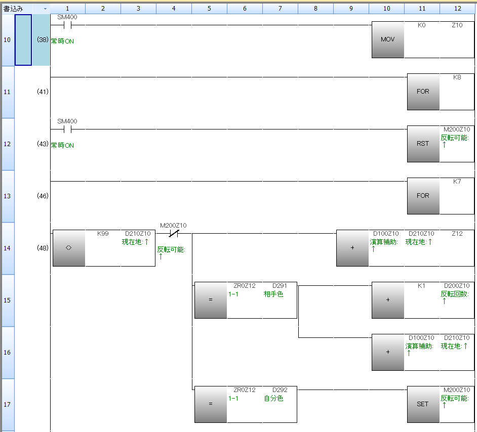This screenshot has height=432, width=477.
Task: Click the FOR block with K8 operand
Action: click(423, 92)
